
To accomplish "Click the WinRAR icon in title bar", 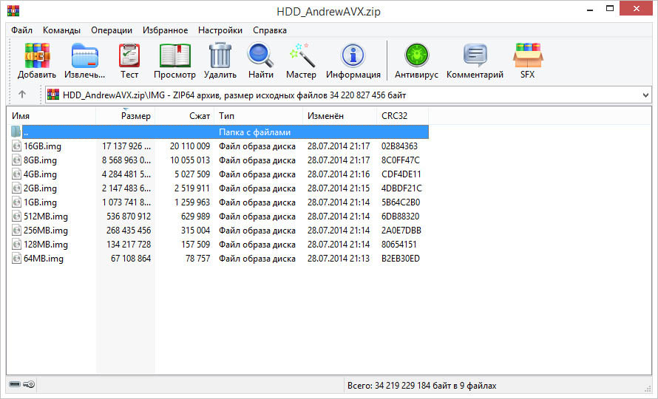I will pos(13,11).
